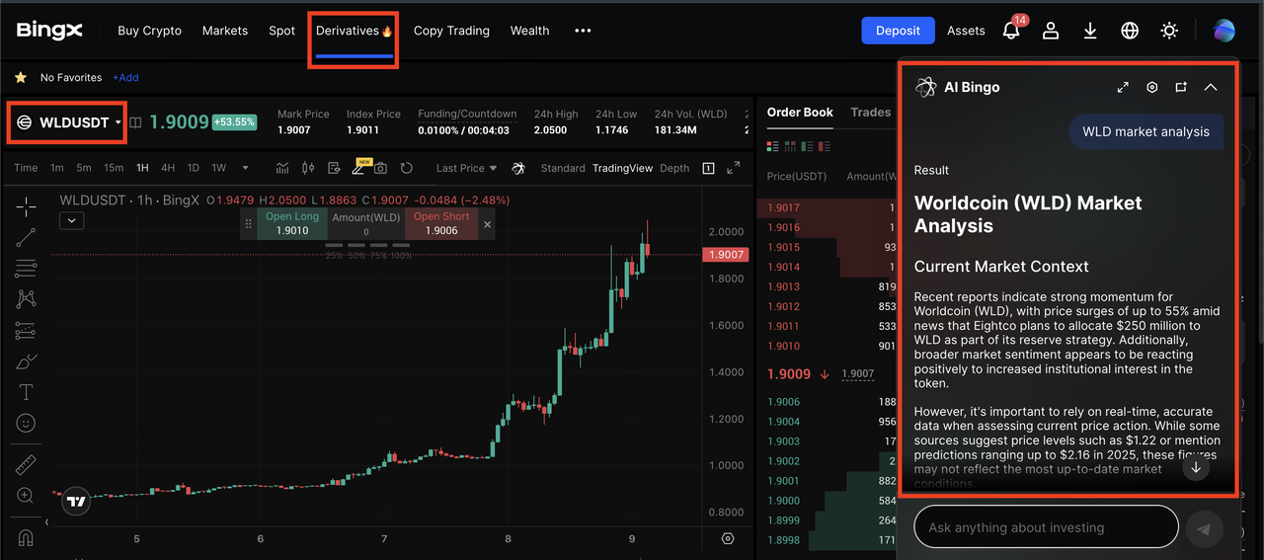
Task: Open the Buy Crypto menu
Action: [x=149, y=31]
